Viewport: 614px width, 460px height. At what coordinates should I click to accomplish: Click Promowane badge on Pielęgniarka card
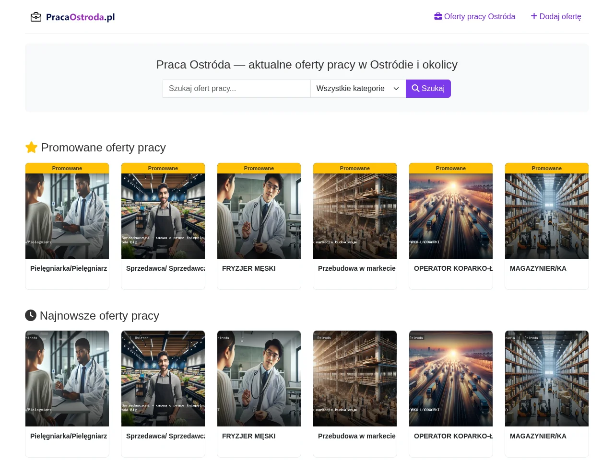67,168
